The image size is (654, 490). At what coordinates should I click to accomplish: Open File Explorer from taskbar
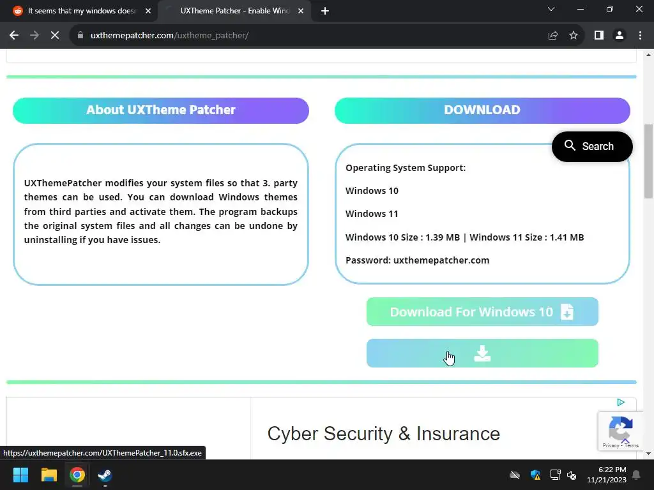[x=49, y=475]
